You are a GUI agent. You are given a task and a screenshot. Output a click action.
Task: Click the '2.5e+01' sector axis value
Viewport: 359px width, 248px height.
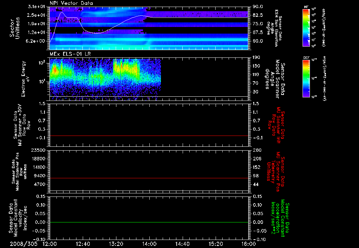click(36, 15)
